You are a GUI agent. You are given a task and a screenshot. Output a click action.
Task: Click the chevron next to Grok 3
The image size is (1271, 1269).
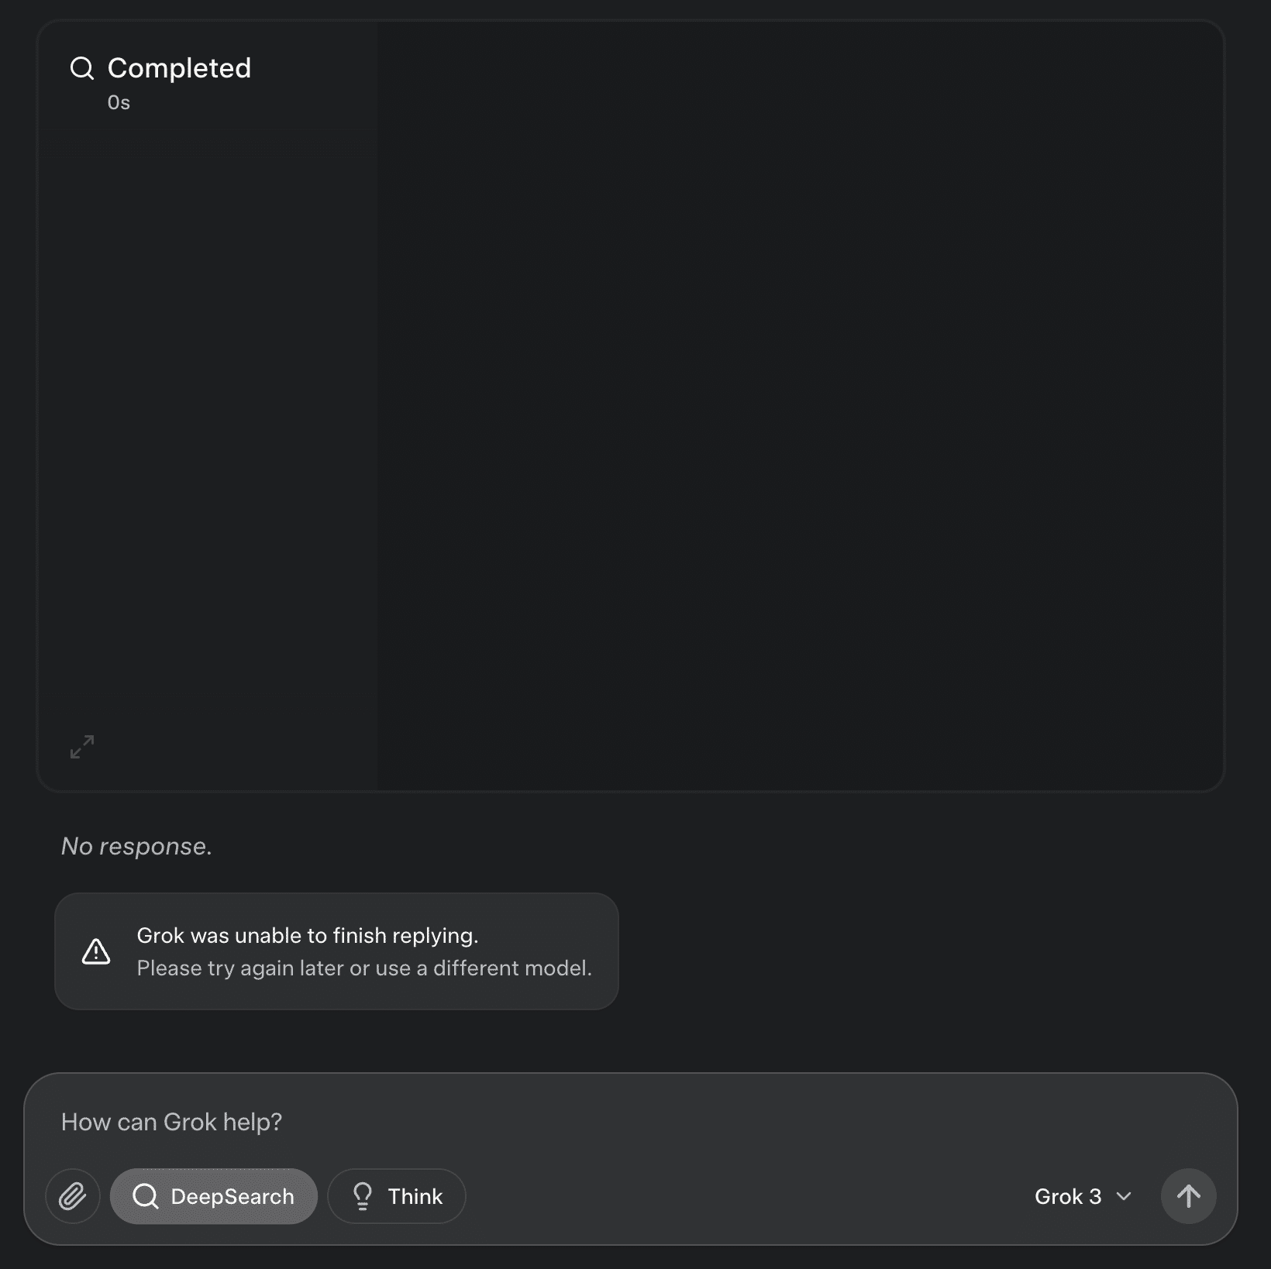1124,1196
